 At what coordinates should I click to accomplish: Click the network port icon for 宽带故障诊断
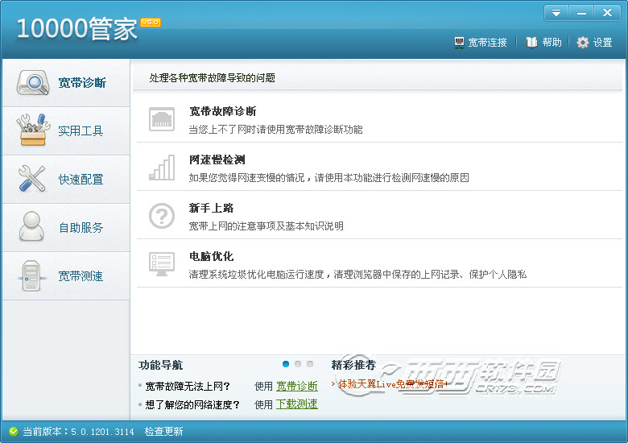162,119
